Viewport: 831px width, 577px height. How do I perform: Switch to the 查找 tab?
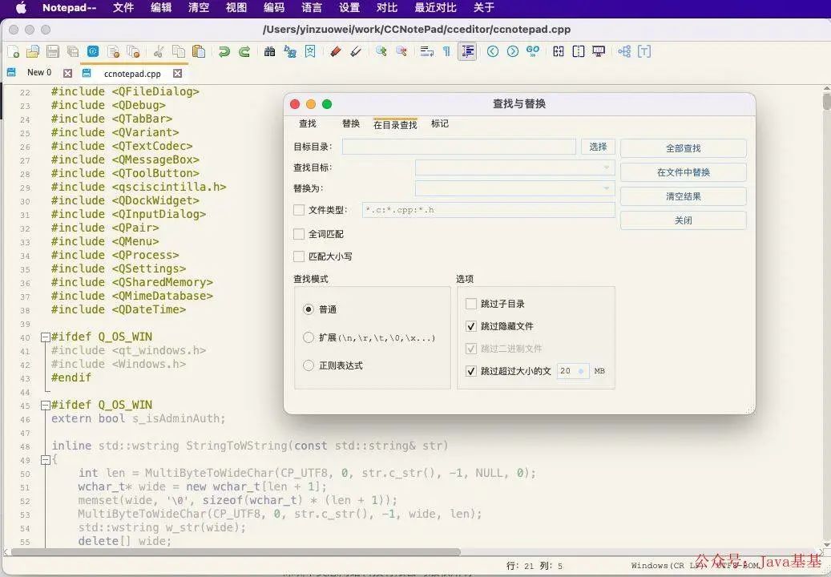click(308, 123)
